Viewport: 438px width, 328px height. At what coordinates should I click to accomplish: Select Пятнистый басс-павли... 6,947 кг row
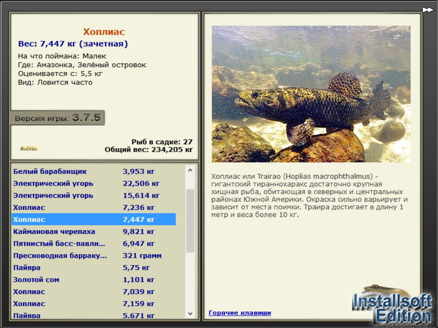94,243
